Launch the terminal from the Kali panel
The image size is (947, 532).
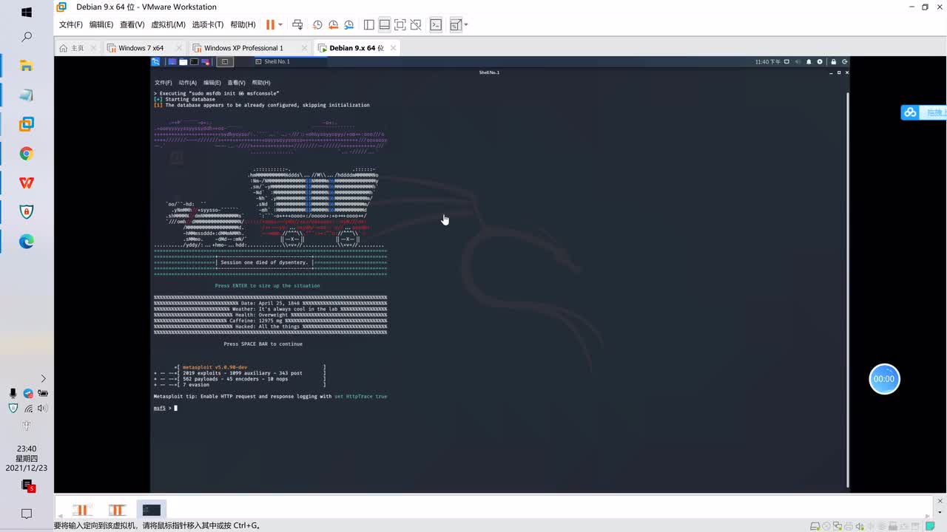coord(194,62)
